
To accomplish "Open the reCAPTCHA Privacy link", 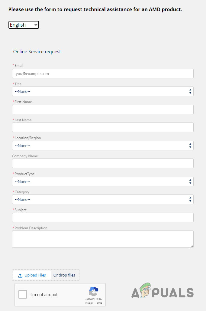I will (89, 303).
